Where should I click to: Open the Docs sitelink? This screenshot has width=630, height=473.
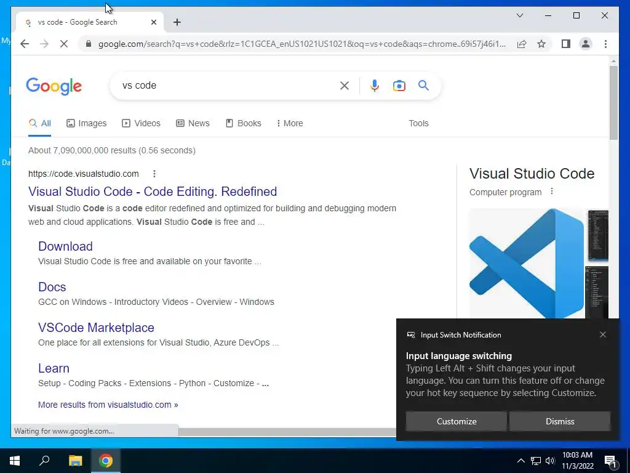click(x=52, y=287)
